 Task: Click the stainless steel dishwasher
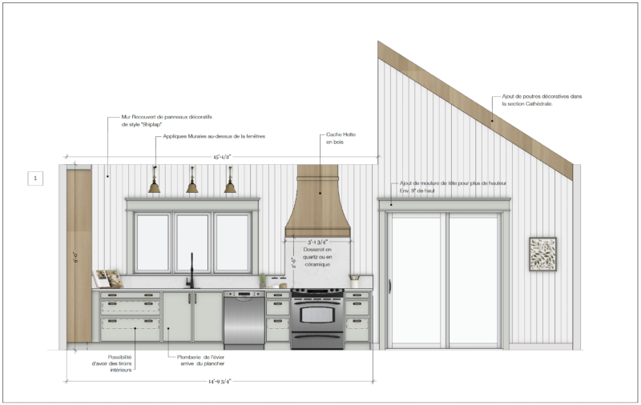click(x=244, y=320)
